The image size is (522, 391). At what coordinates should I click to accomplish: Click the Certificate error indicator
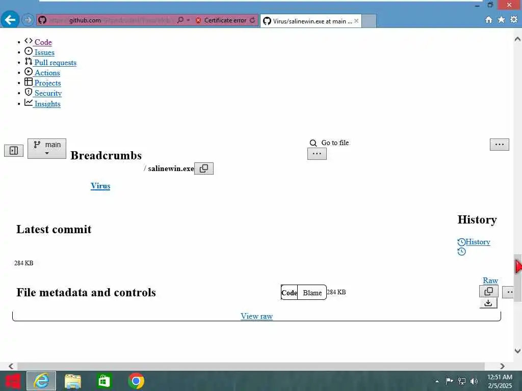click(221, 20)
